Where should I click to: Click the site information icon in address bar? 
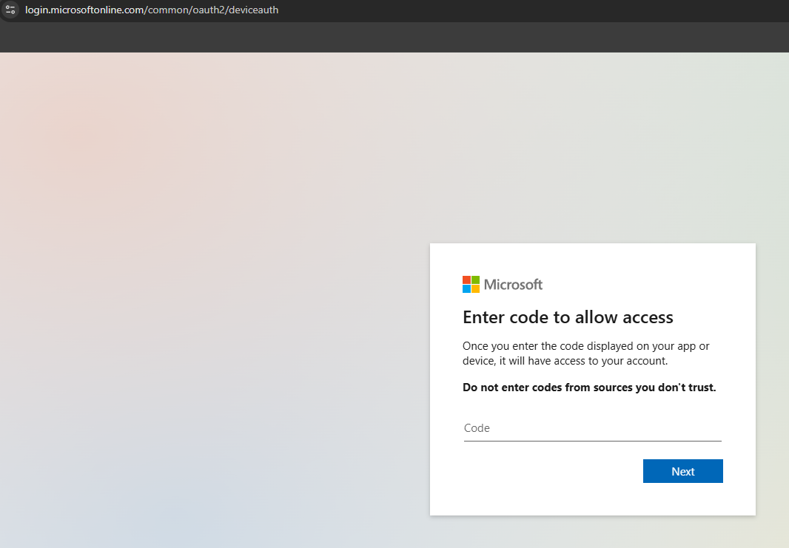(10, 10)
